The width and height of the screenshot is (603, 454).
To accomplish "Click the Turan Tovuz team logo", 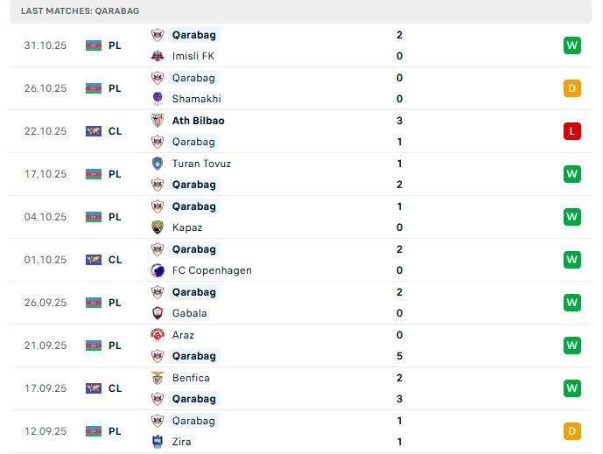I will click(158, 164).
